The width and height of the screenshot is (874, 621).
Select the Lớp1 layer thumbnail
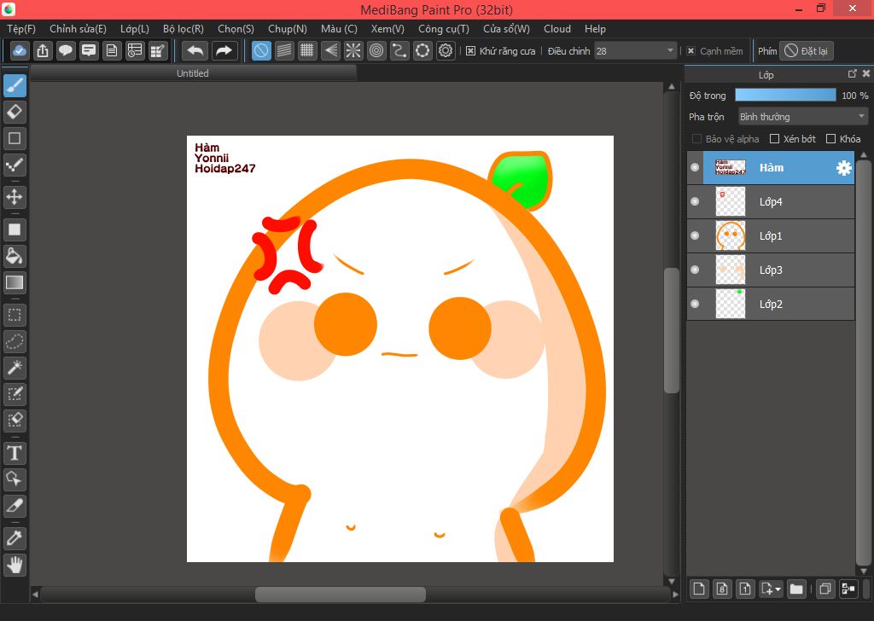pyautogui.click(x=731, y=235)
